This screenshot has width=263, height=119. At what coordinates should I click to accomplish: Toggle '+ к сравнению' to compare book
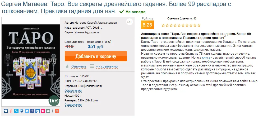(107, 66)
